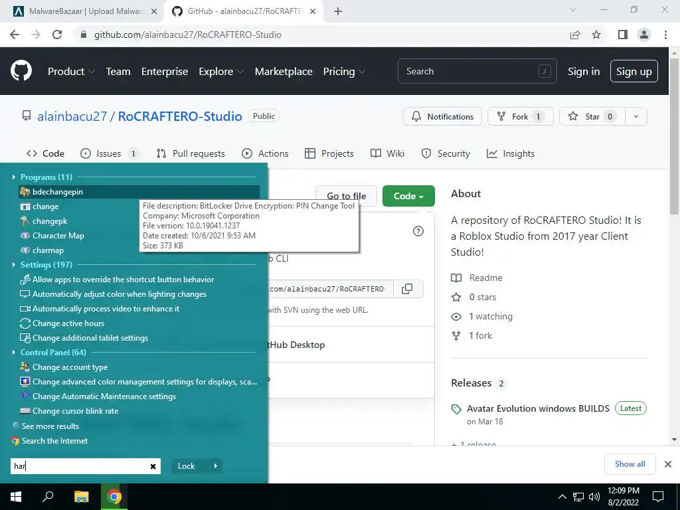Open the green Code dropdown button

408,196
